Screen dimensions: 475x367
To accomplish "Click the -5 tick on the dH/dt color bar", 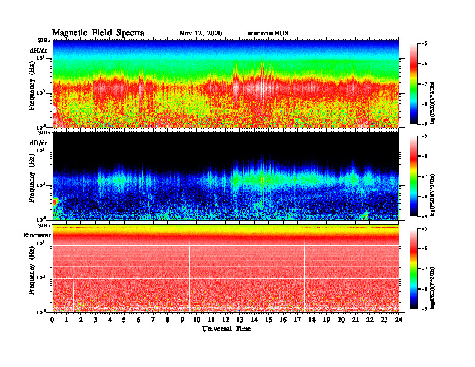I will 425,44.
